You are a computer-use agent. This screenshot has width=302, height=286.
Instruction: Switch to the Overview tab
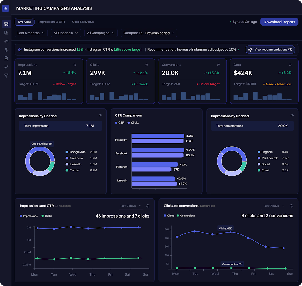point(24,22)
